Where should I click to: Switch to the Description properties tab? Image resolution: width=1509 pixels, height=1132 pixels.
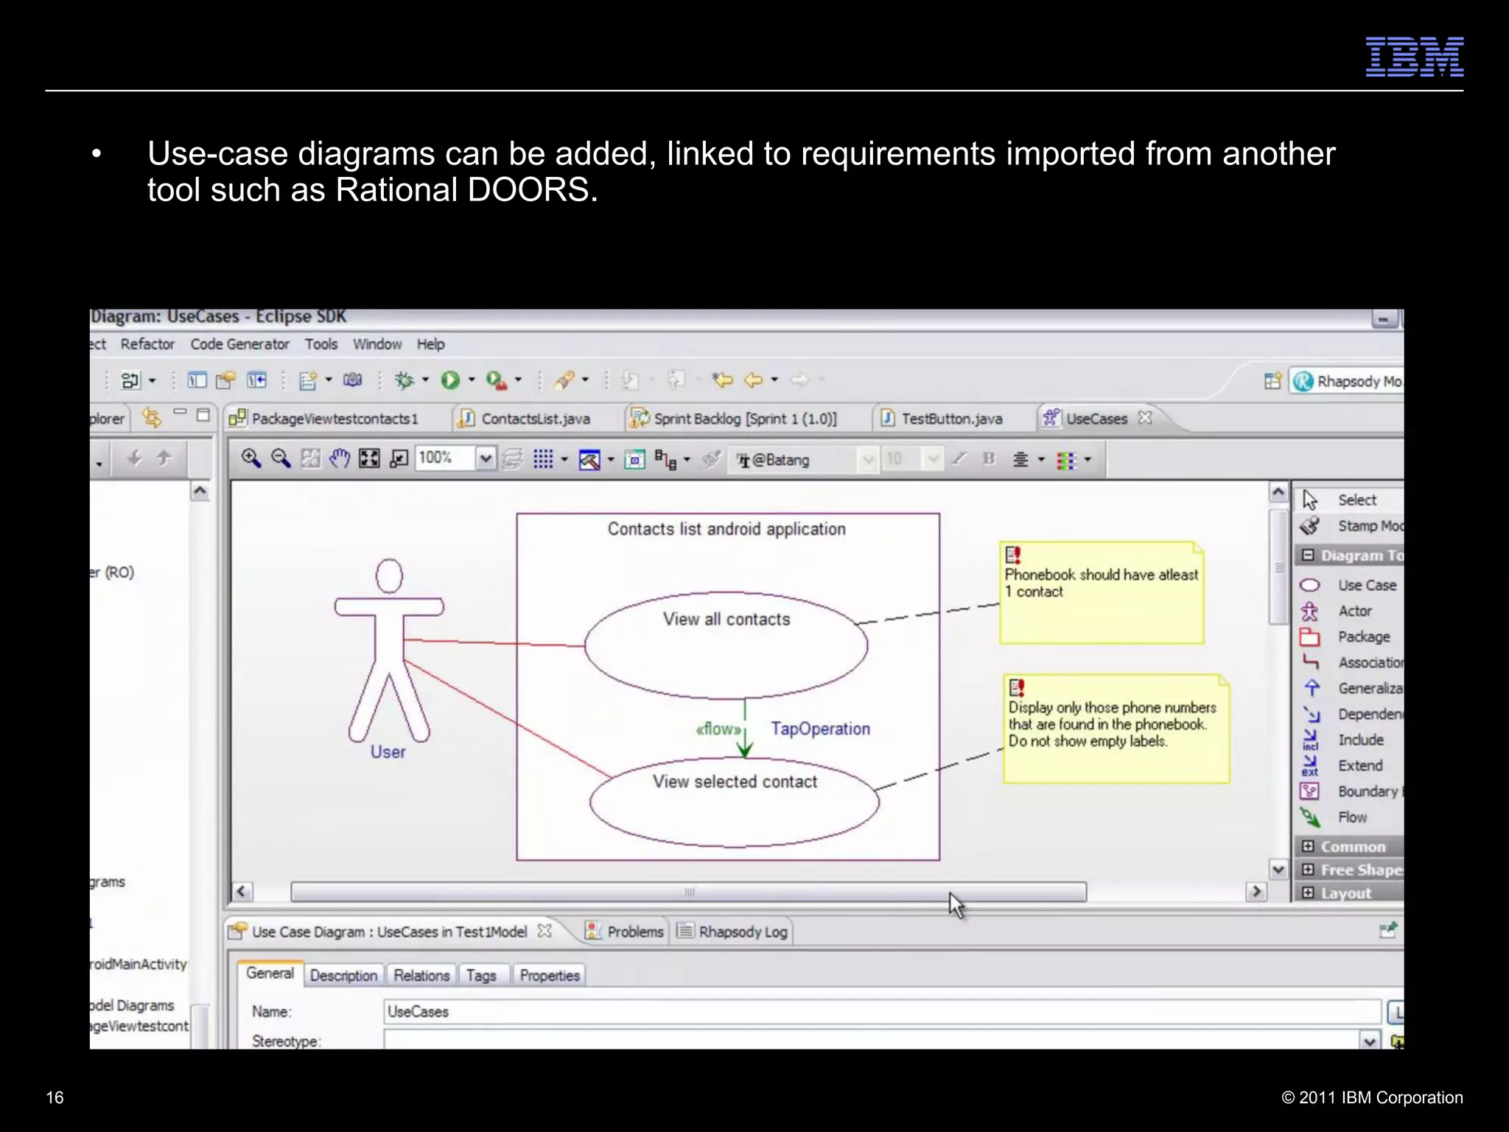click(343, 975)
